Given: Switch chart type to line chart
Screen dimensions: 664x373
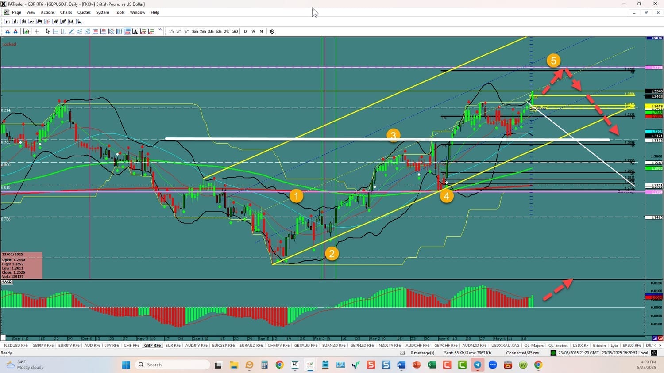Looking at the screenshot, I should [31, 22].
